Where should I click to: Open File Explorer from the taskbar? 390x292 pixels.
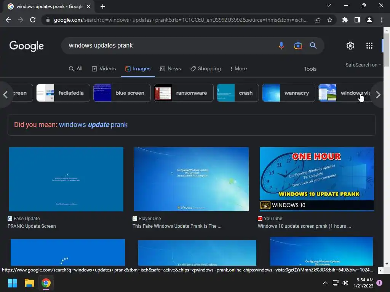pos(29,283)
